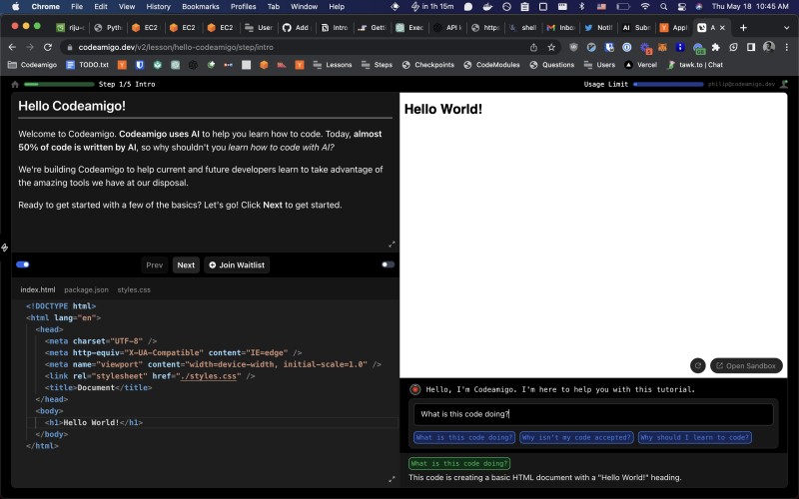Click the red Codeamigo assistant avatar icon

415,389
